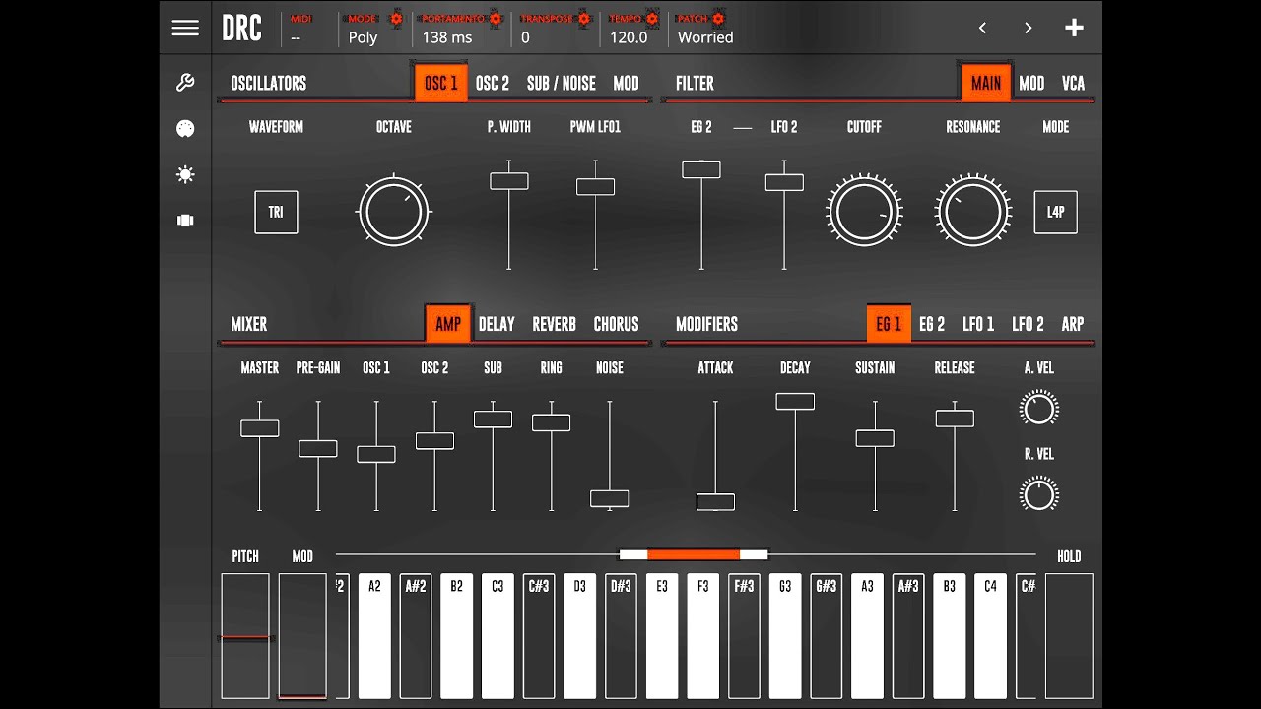Select the mixer AMP tab
The image size is (1261, 709).
click(448, 324)
